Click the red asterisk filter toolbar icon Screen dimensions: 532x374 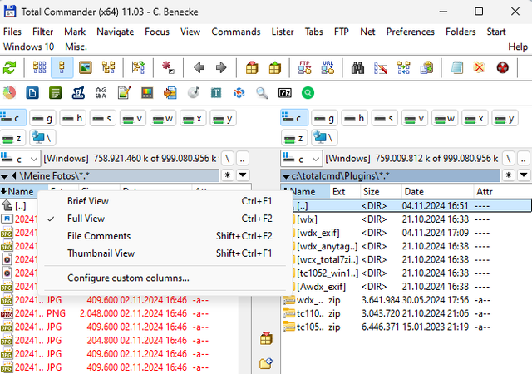click(x=168, y=67)
